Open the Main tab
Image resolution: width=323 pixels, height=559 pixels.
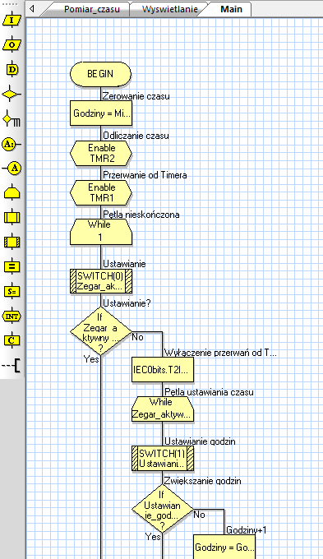tap(231, 9)
